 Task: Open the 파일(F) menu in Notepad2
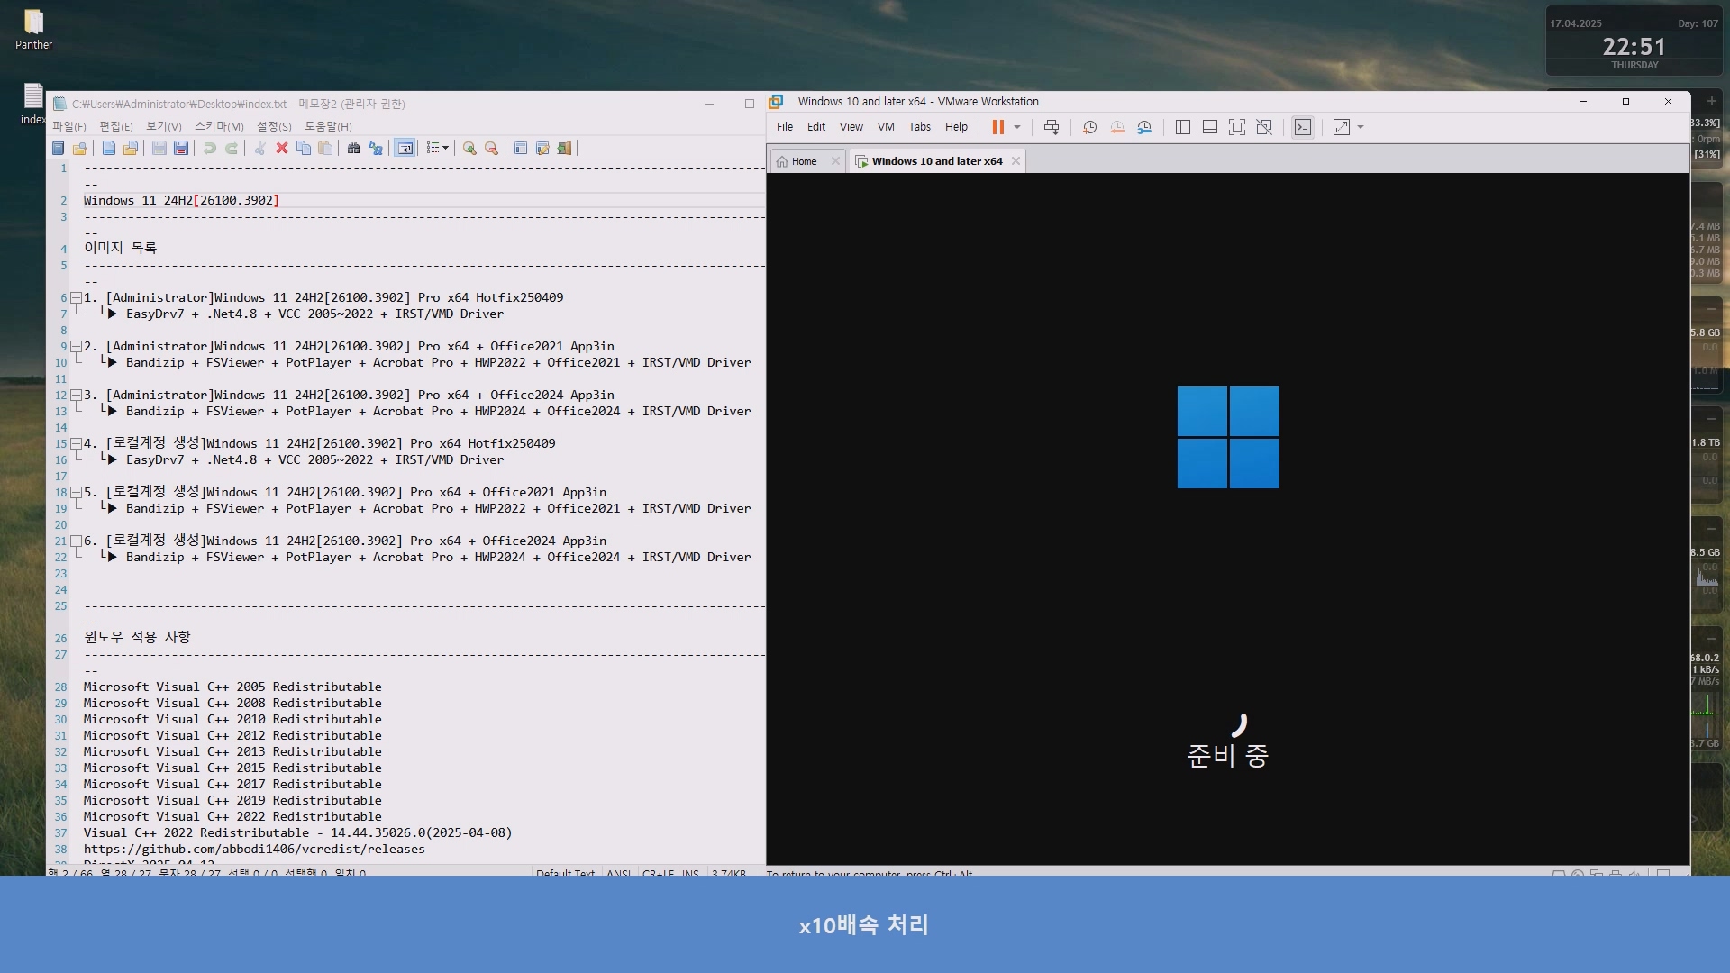point(68,126)
